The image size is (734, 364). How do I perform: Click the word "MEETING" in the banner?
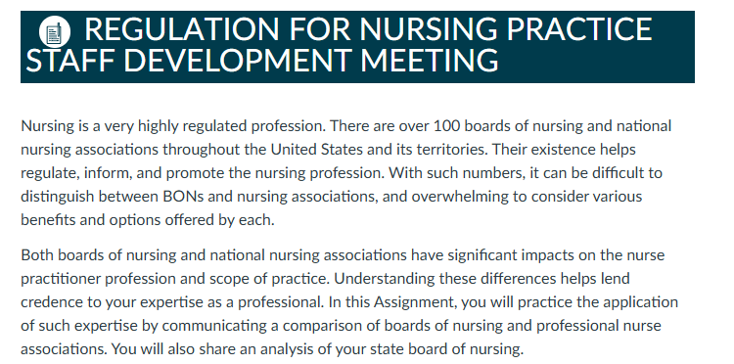(x=430, y=60)
